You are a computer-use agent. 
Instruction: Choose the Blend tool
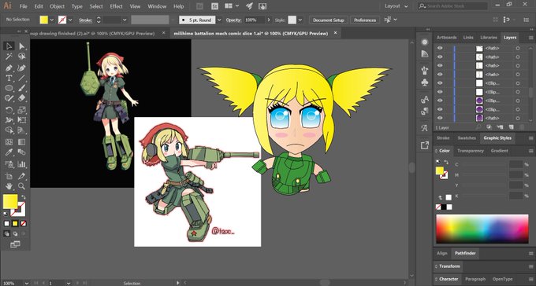tap(21, 152)
